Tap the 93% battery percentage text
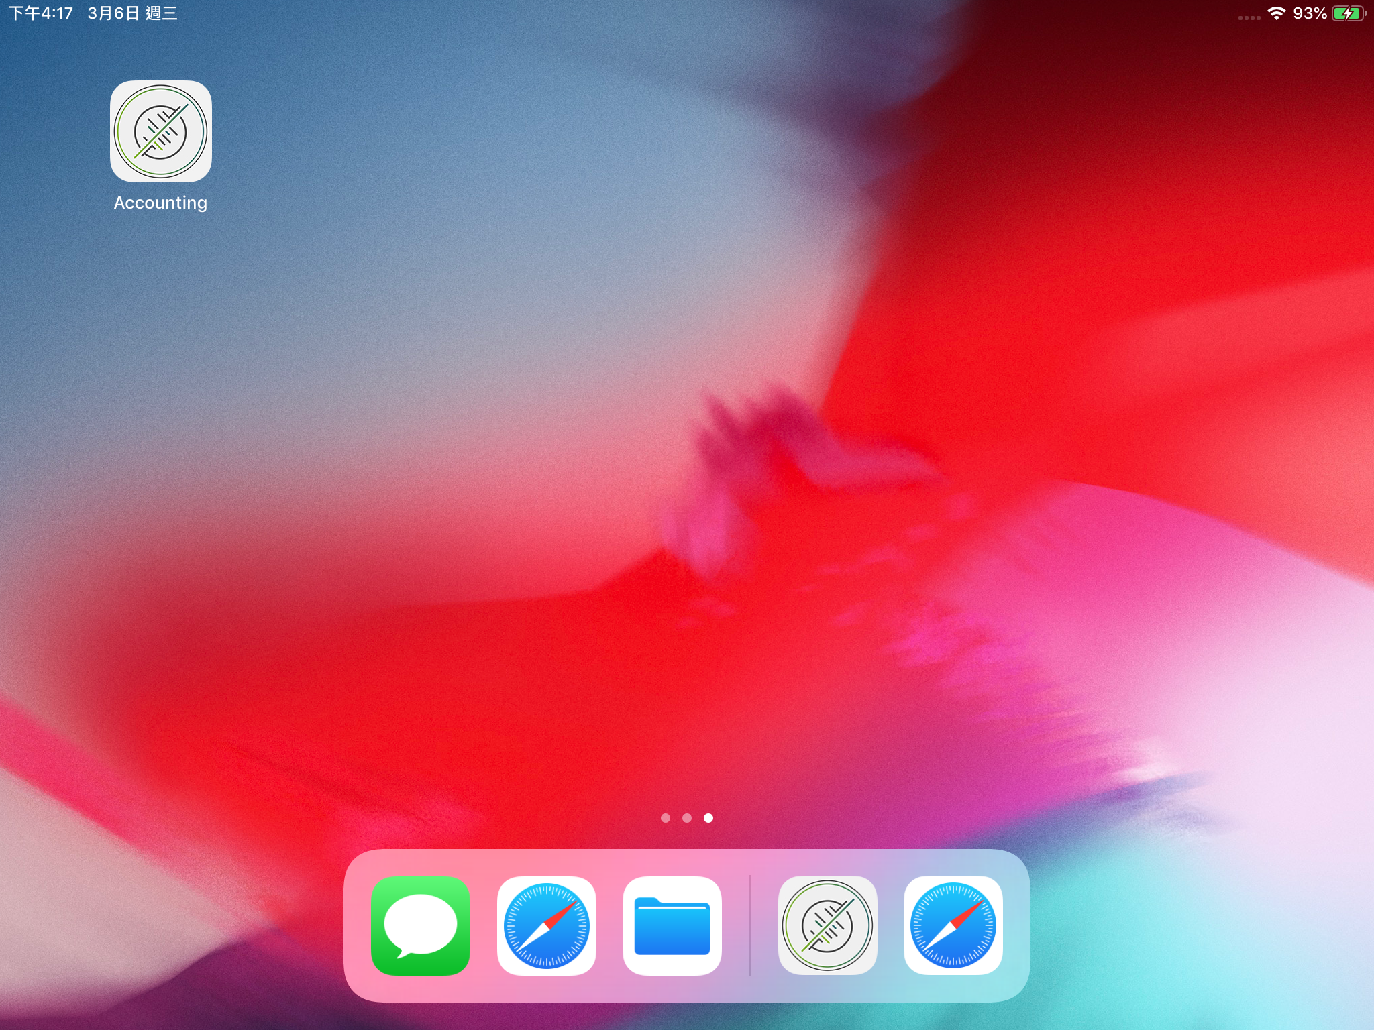1374x1030 pixels. coord(1310,13)
